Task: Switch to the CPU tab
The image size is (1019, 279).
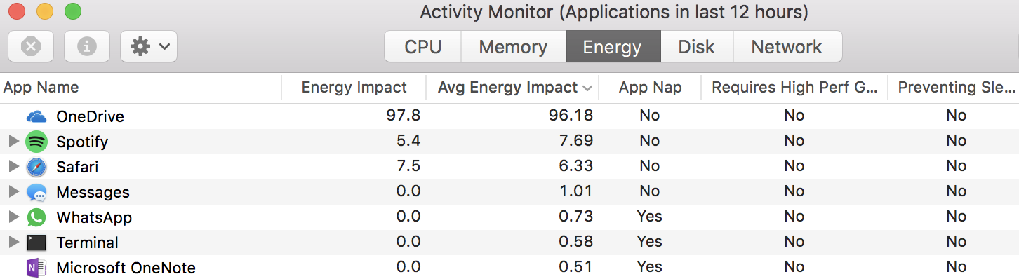Action: point(423,47)
